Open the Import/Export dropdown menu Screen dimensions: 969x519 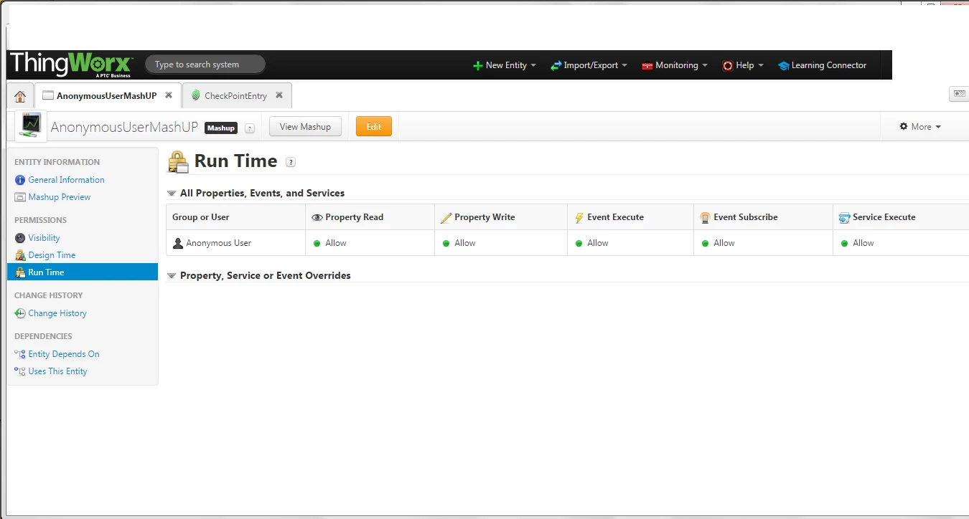pyautogui.click(x=589, y=65)
